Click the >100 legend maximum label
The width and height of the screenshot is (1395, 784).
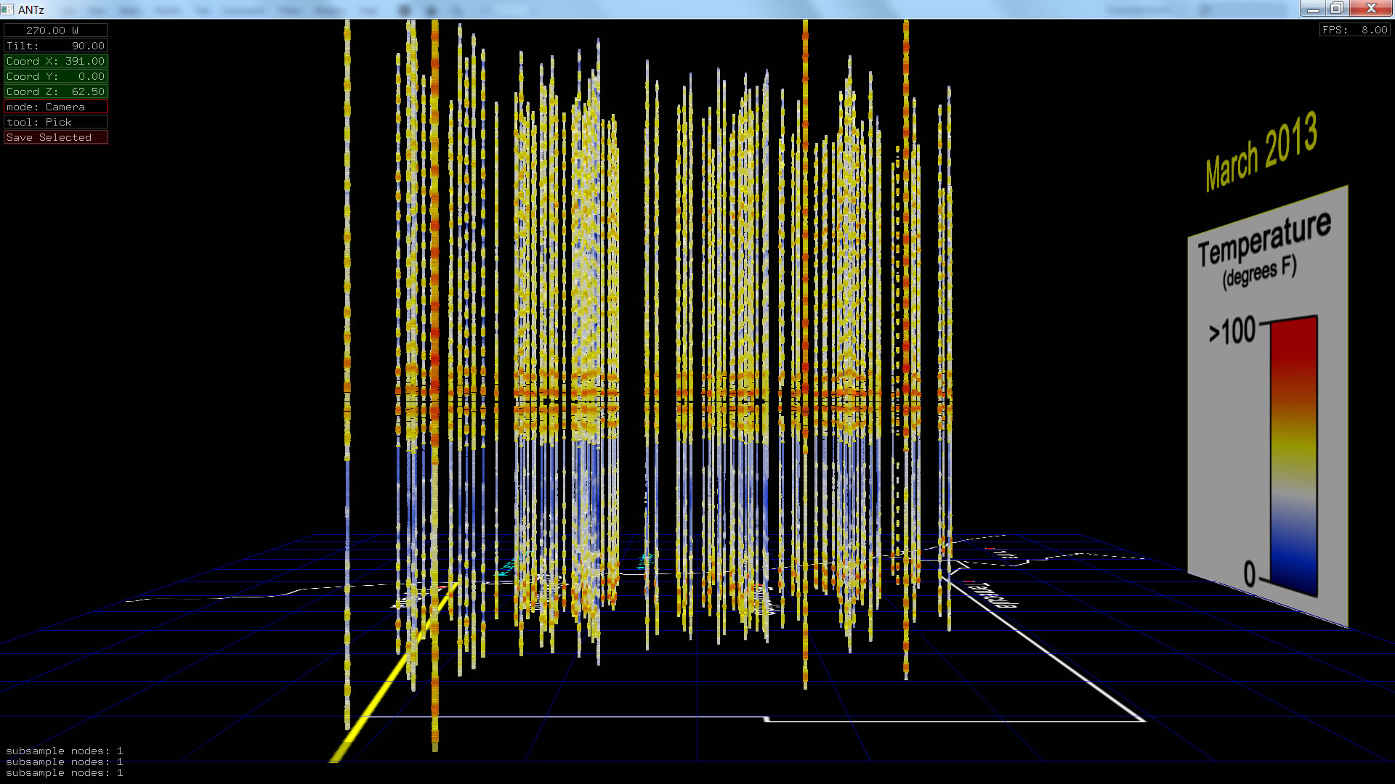tap(1232, 332)
